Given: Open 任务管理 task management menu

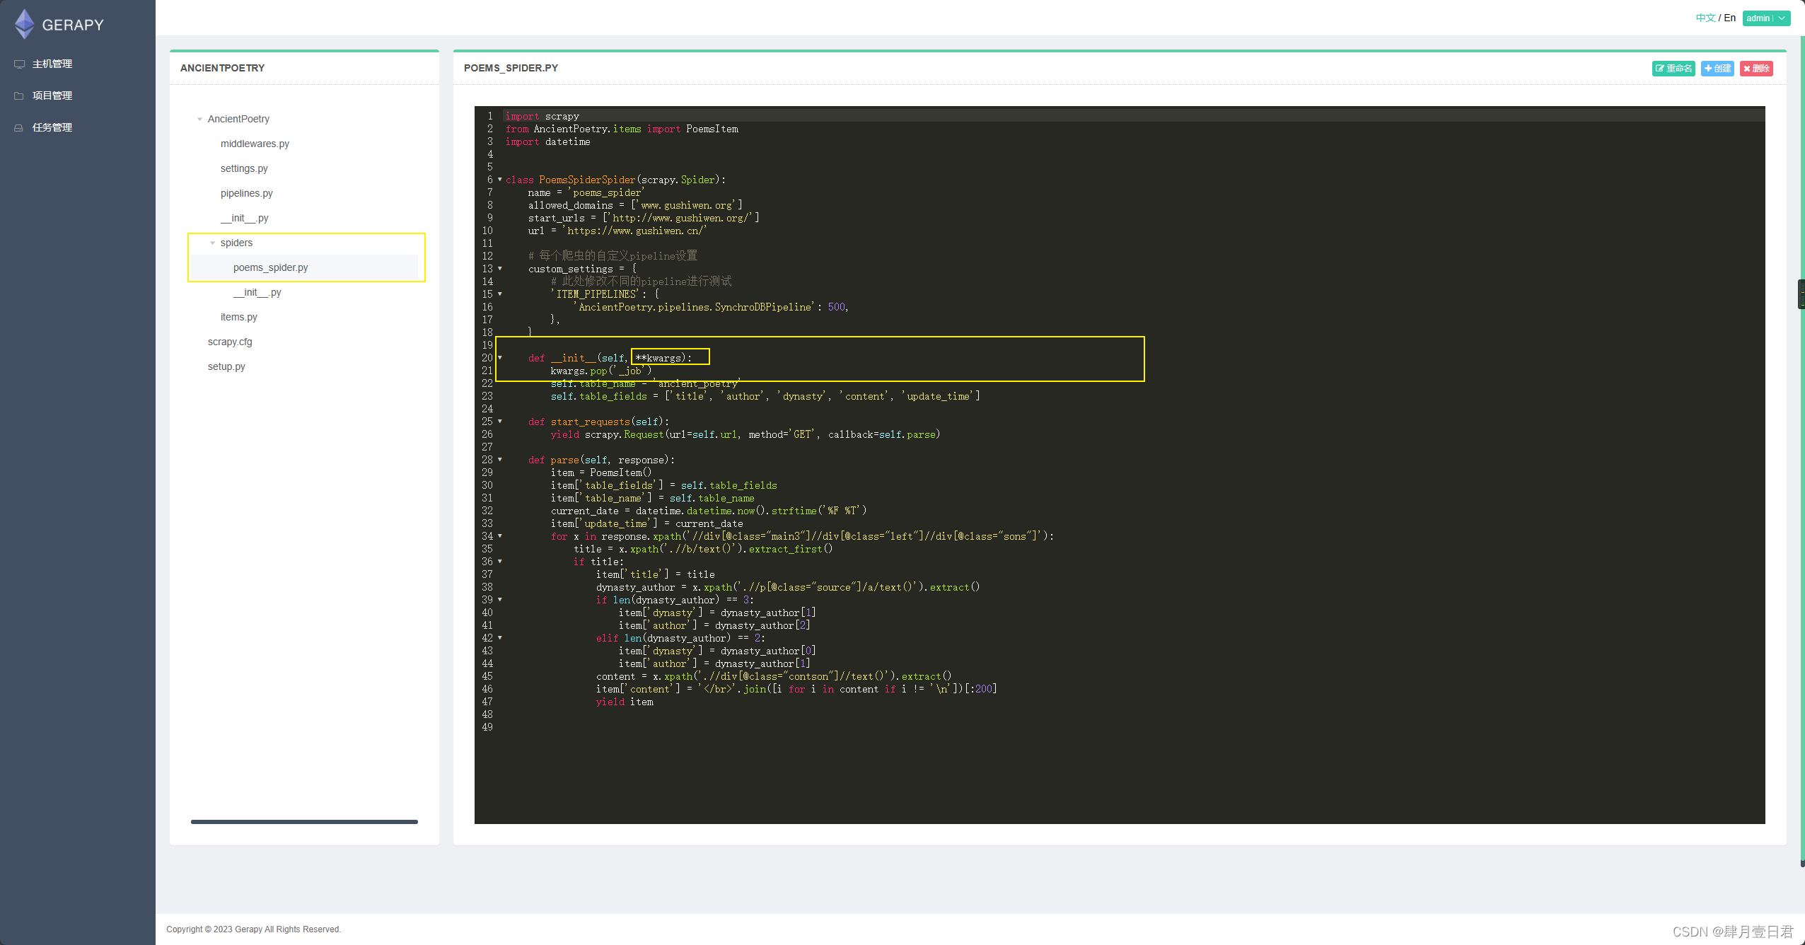Looking at the screenshot, I should (x=52, y=127).
